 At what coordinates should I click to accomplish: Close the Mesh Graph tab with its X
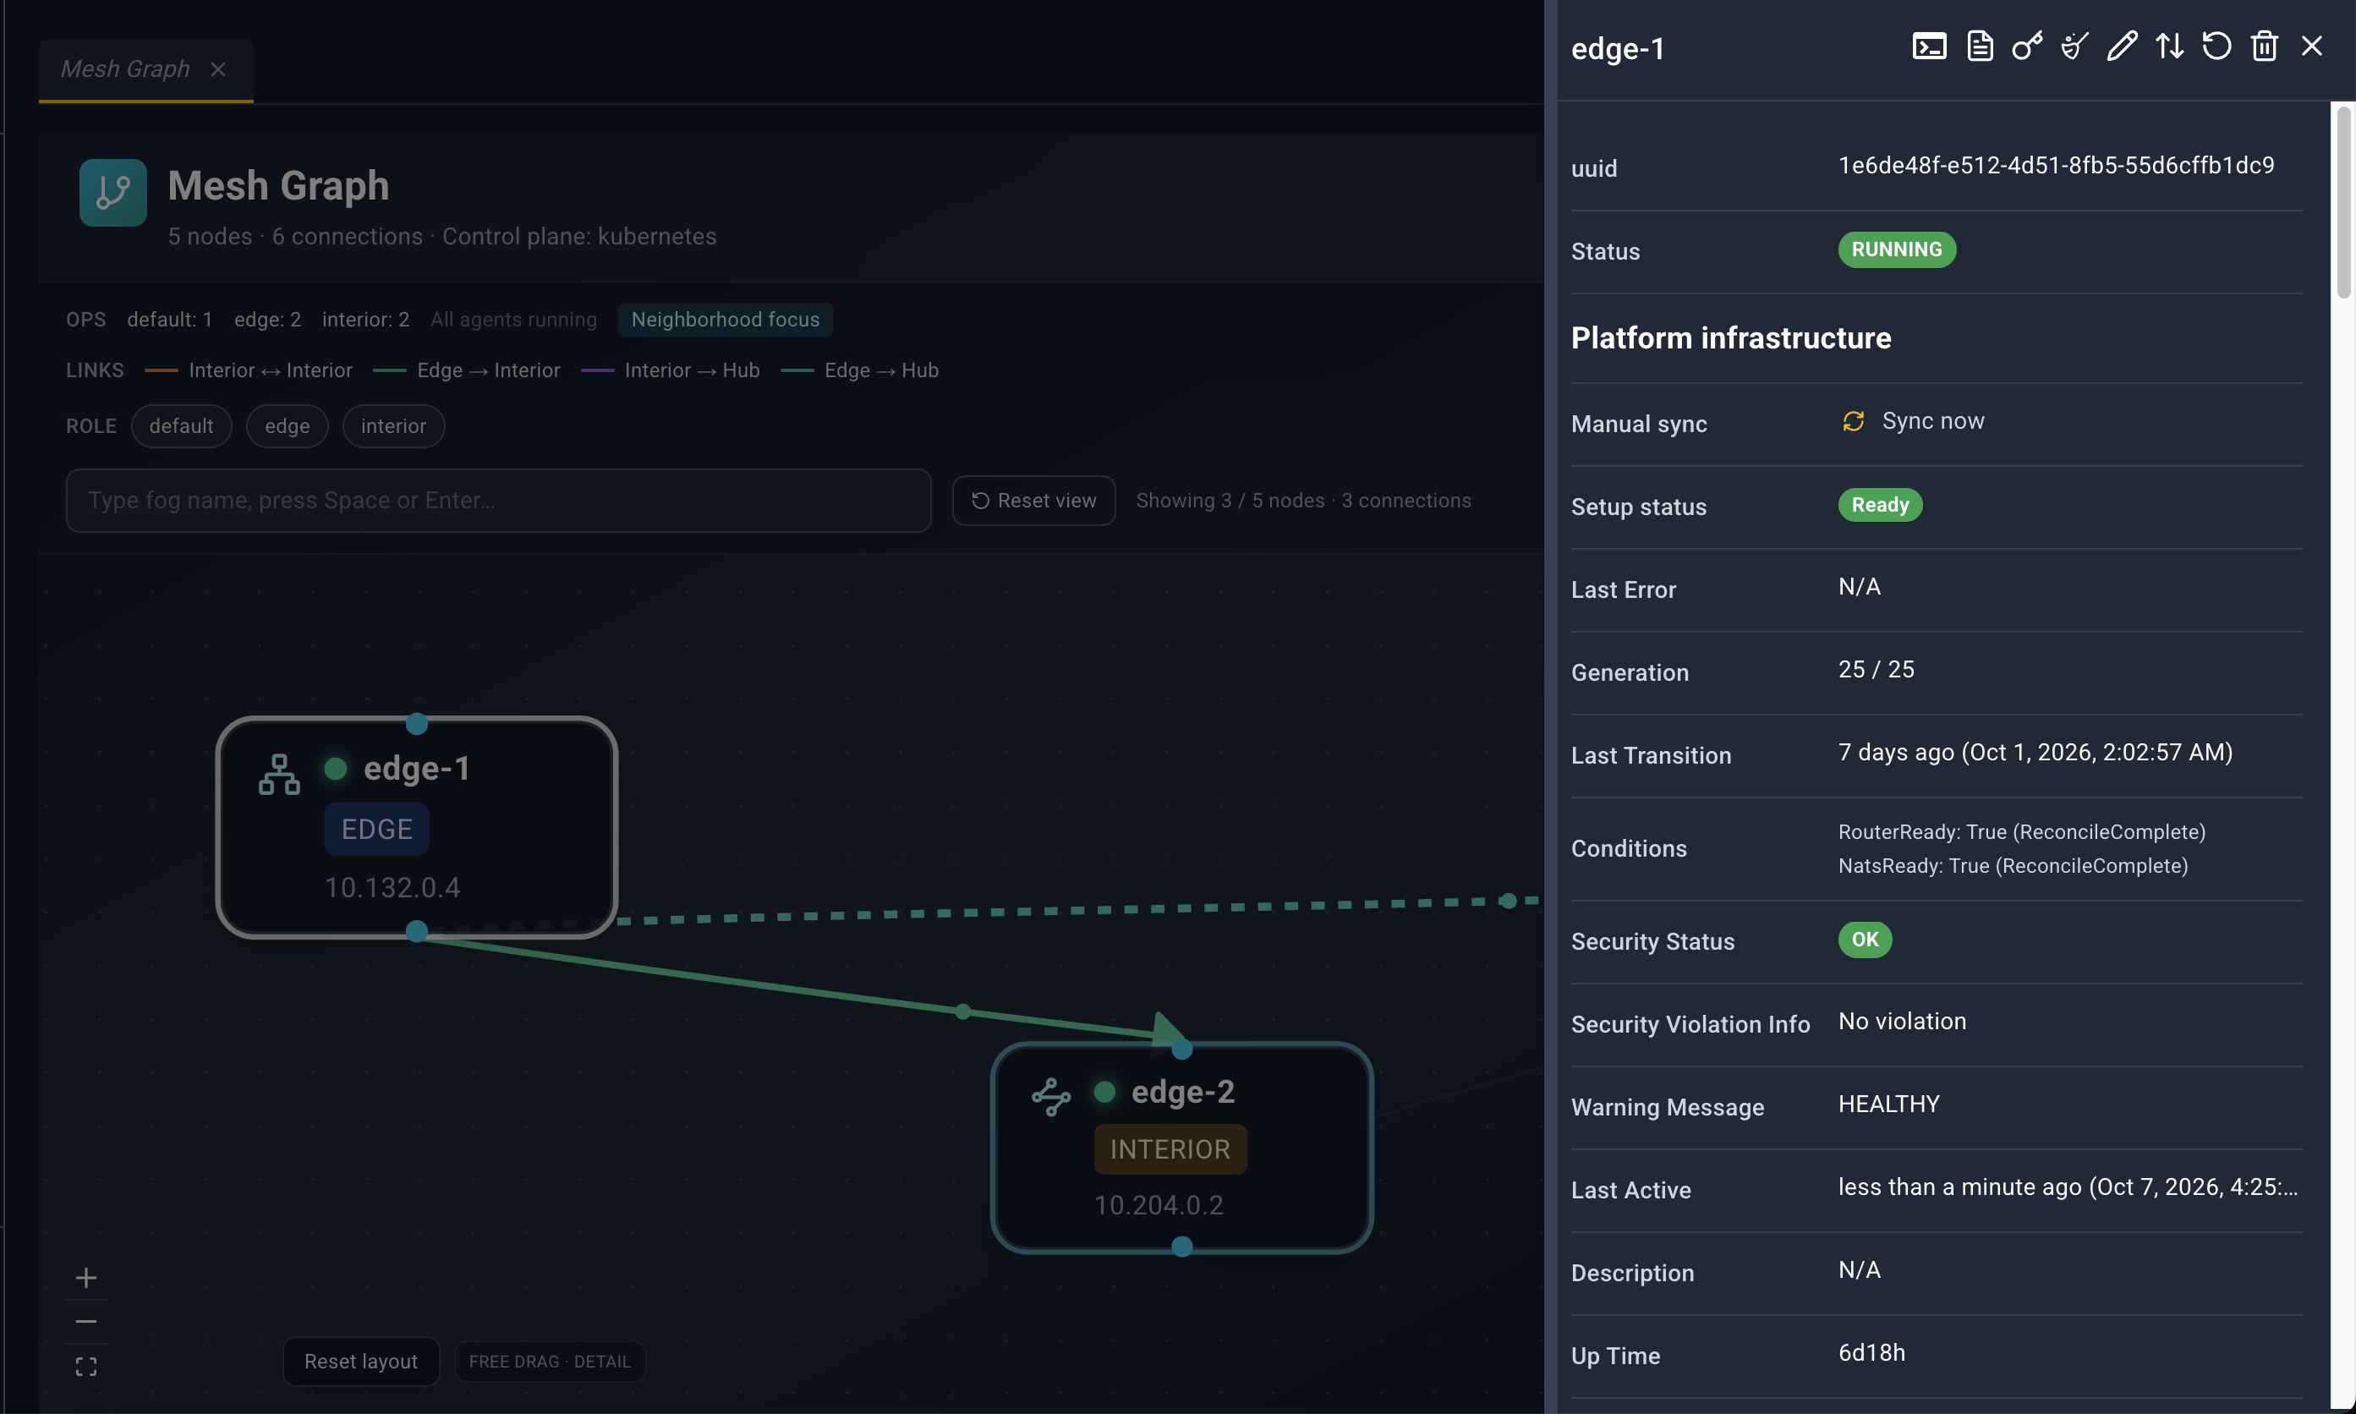click(x=218, y=69)
